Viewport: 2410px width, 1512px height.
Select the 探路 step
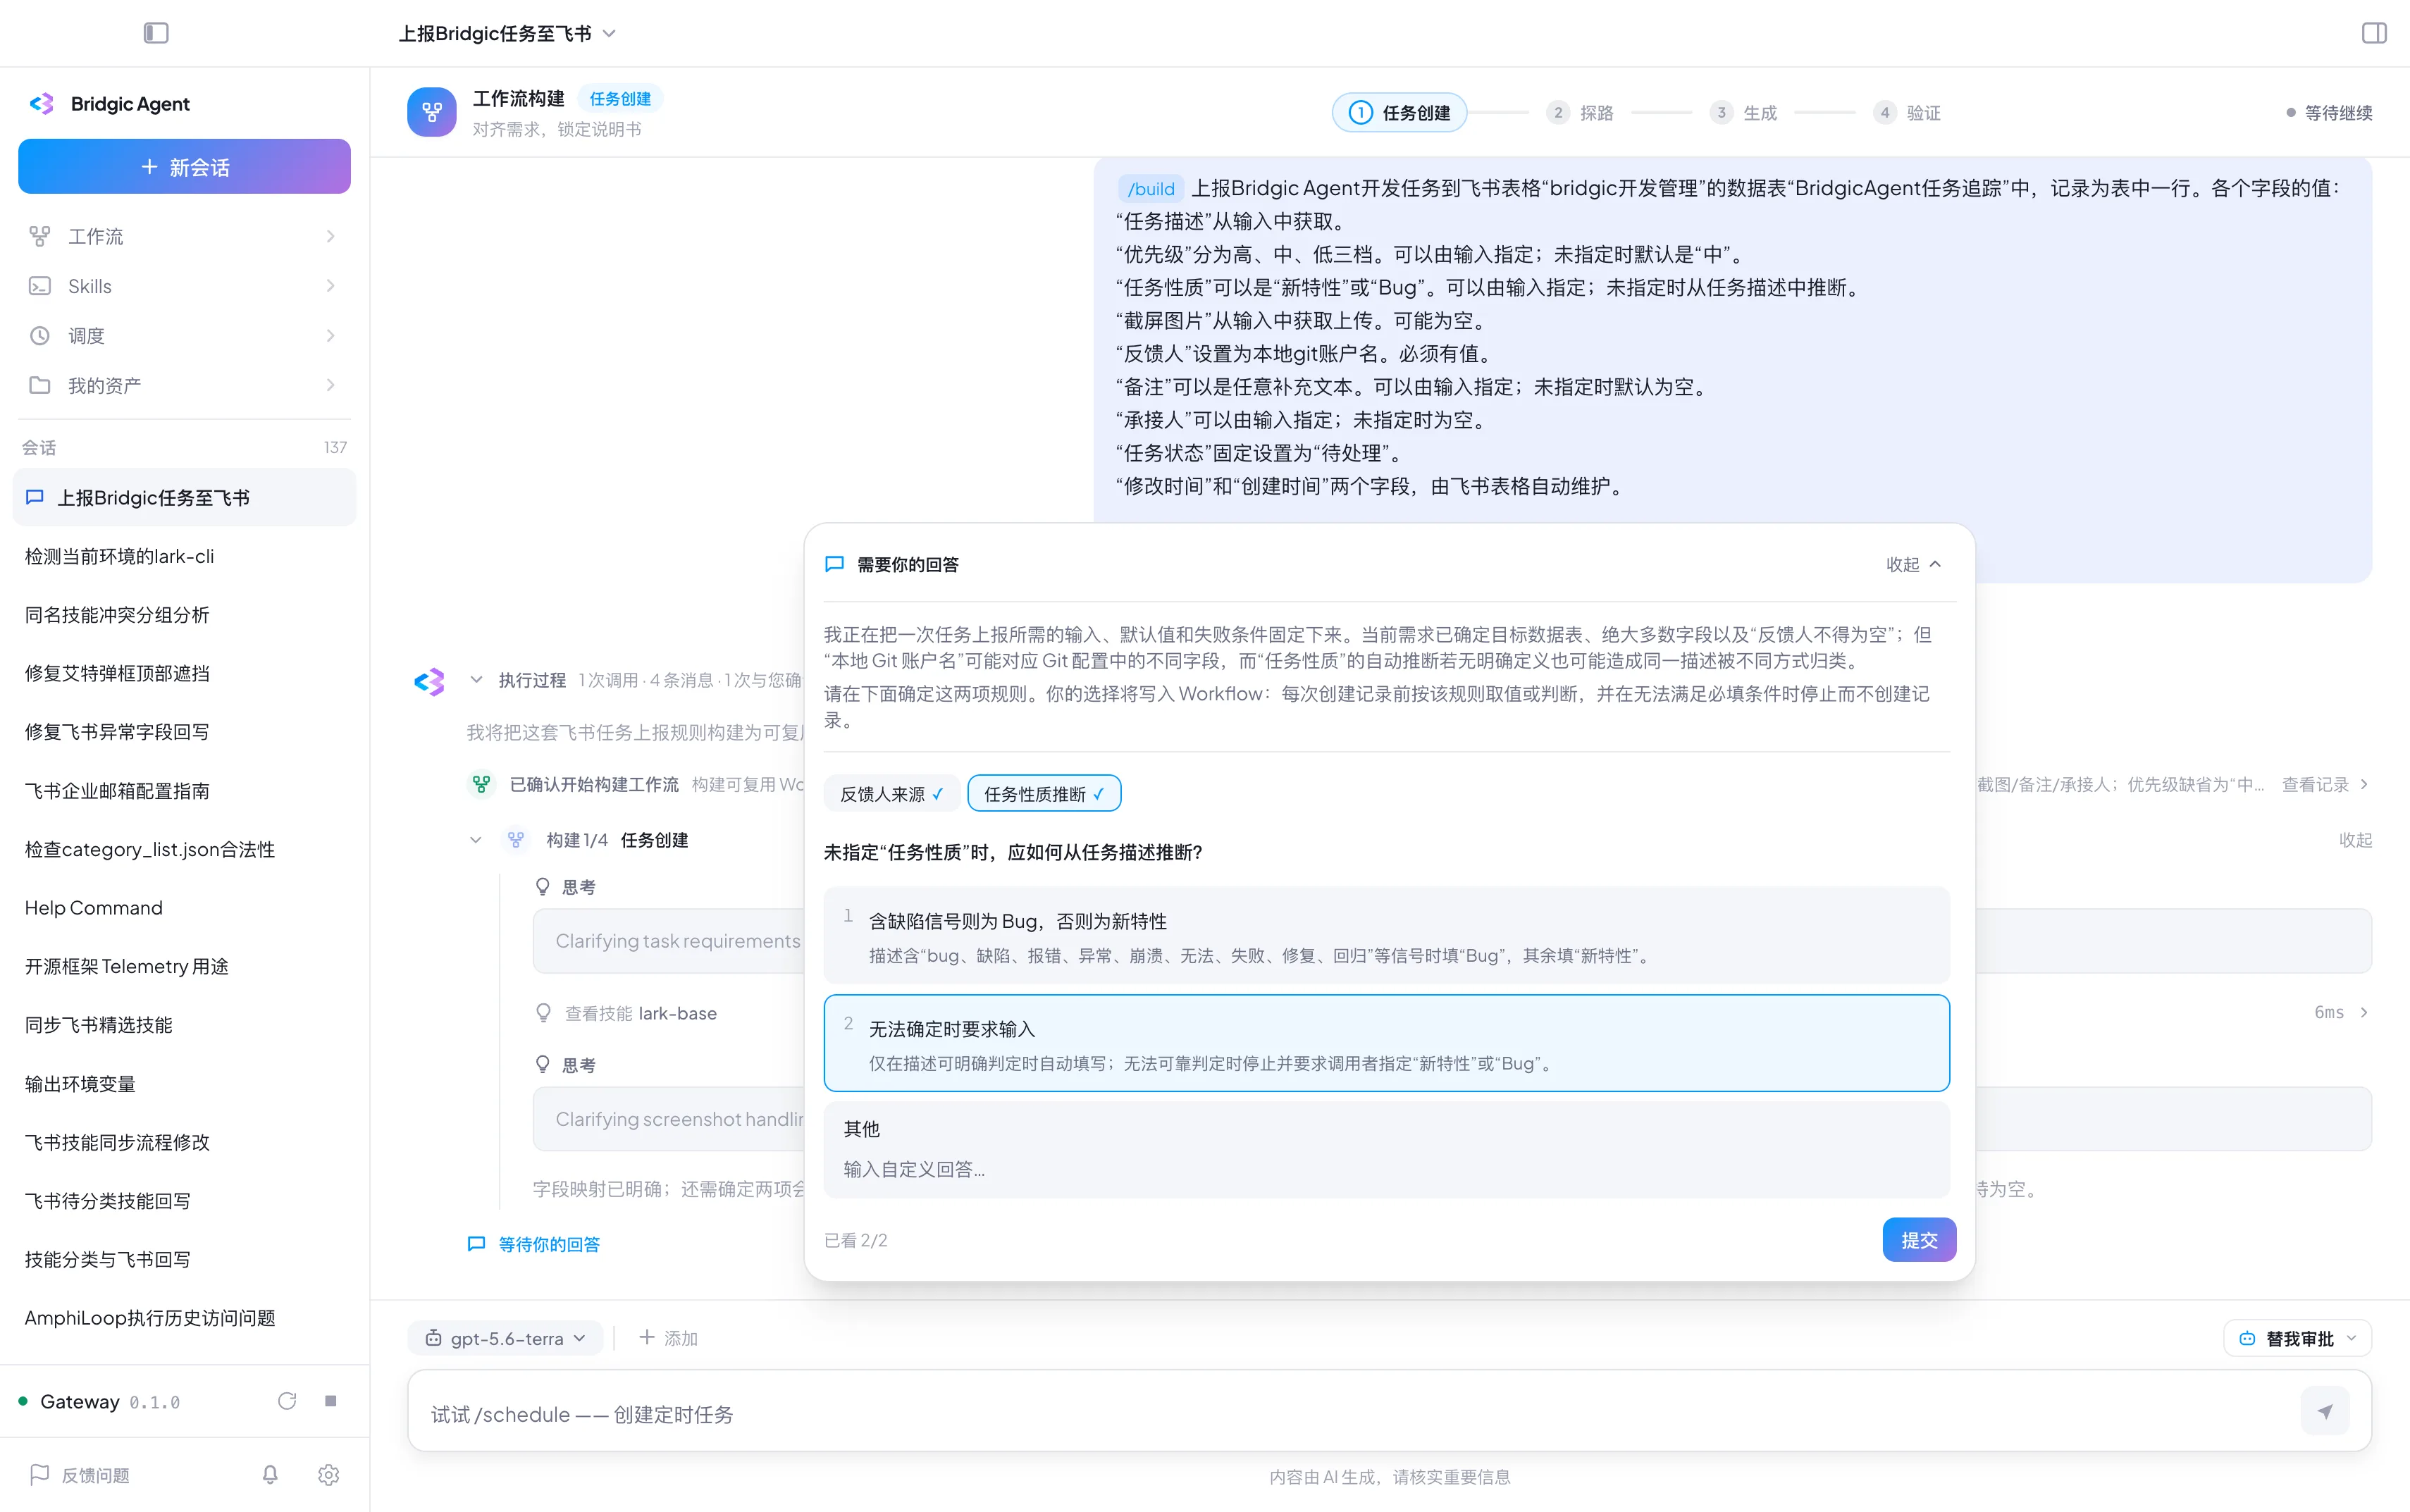(x=1580, y=112)
